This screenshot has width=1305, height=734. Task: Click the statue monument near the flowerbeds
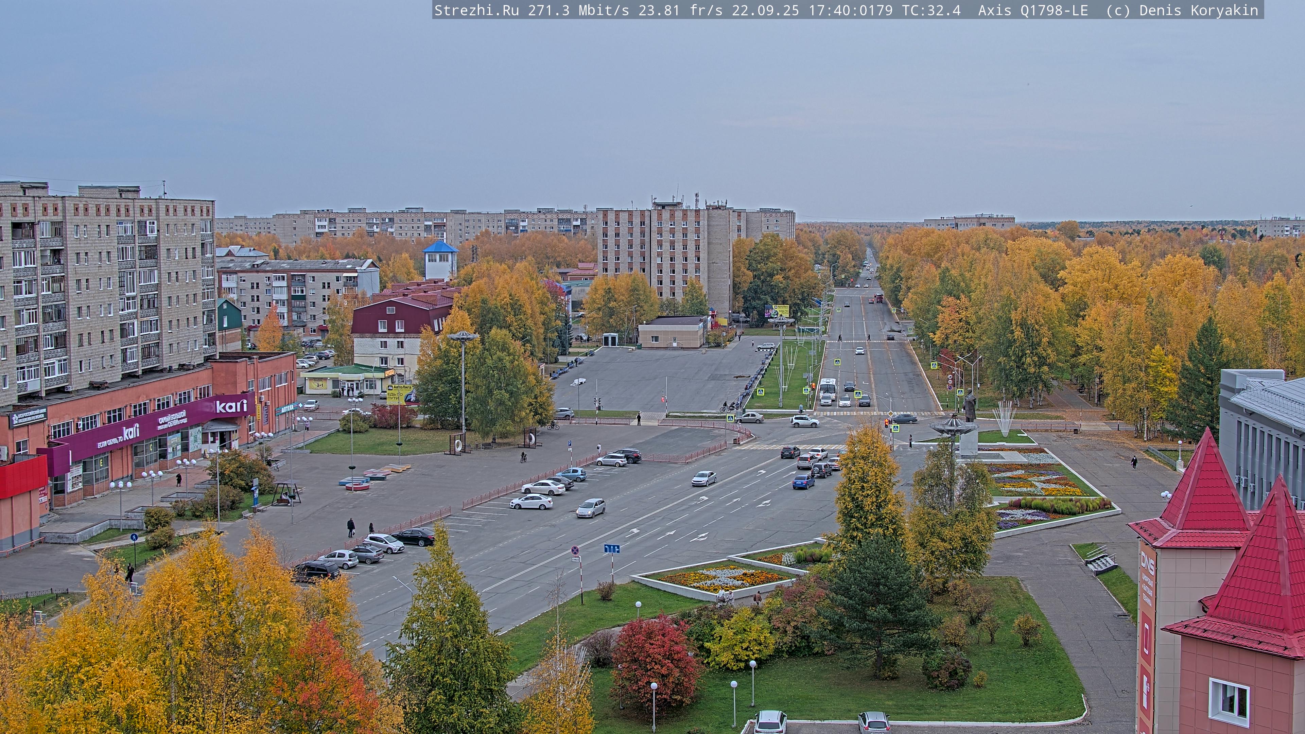(x=970, y=406)
